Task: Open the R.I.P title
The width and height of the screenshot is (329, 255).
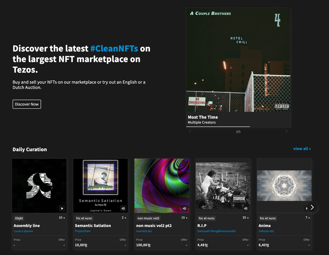Action: click(202, 225)
